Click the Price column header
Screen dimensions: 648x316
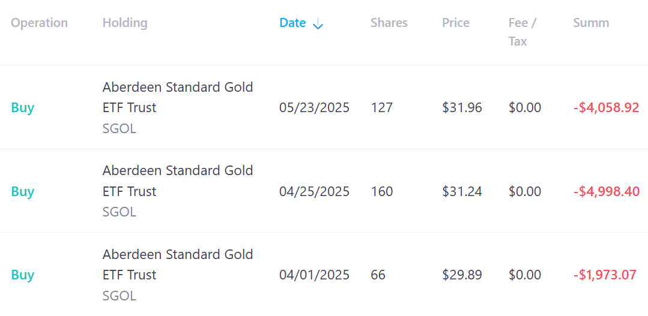click(x=455, y=23)
